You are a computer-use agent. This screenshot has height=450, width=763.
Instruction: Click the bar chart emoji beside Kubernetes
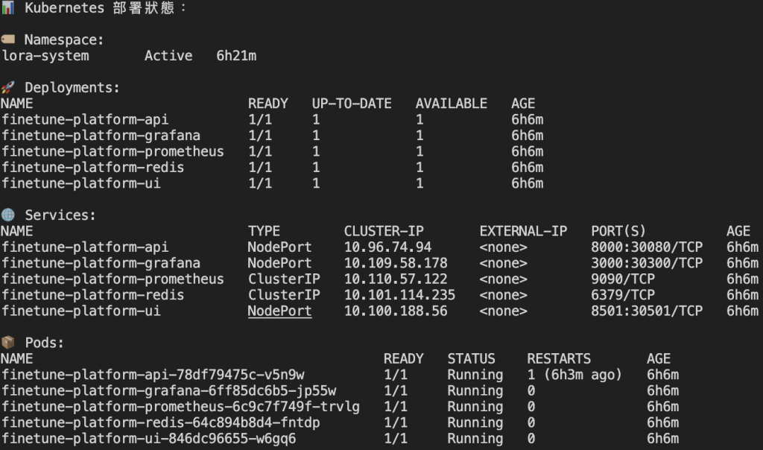(x=7, y=7)
